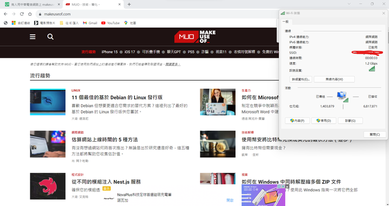Click the 1.2 Gbps speed value
389x206 pixels.
click(371, 64)
